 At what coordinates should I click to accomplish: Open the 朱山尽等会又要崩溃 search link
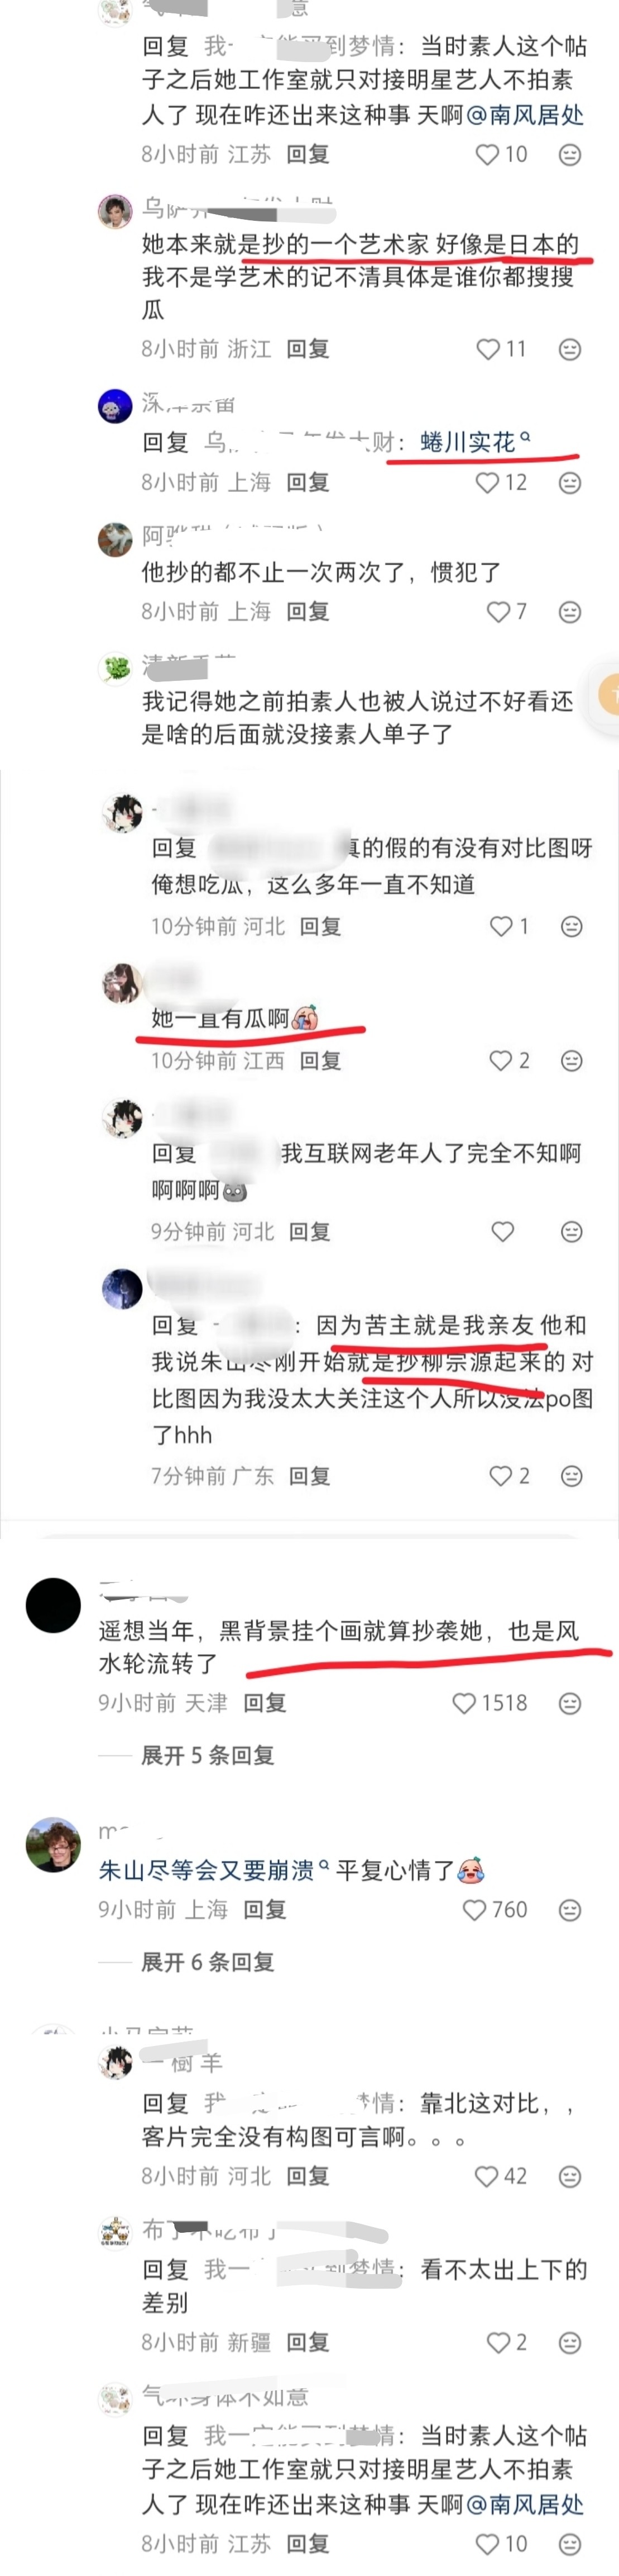coord(214,1869)
